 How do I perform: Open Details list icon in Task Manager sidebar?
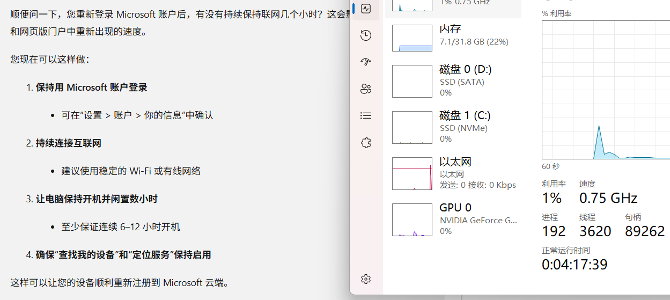coord(366,115)
